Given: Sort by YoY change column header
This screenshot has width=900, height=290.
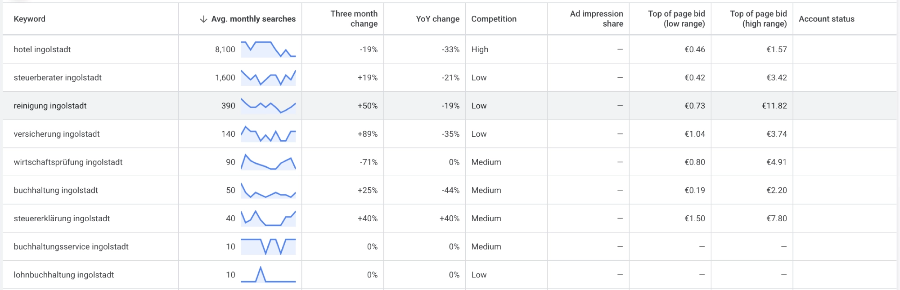Looking at the screenshot, I should (x=438, y=19).
